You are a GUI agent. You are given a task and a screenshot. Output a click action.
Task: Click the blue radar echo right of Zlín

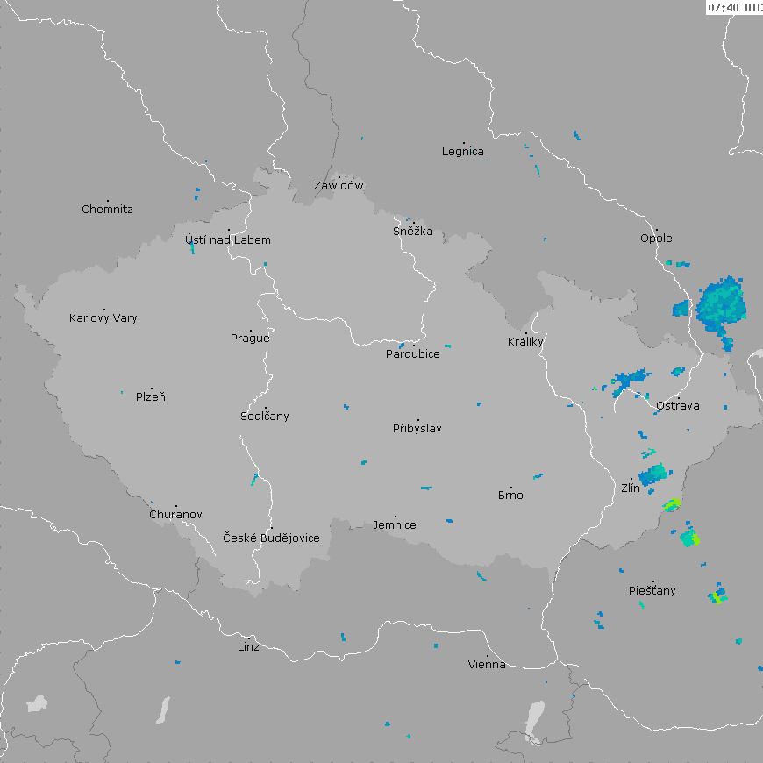(653, 474)
